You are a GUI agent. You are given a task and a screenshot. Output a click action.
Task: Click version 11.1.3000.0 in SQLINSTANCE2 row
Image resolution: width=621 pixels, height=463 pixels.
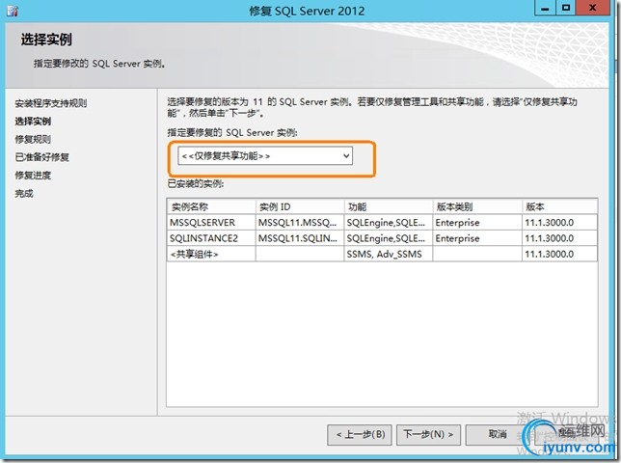click(x=560, y=238)
